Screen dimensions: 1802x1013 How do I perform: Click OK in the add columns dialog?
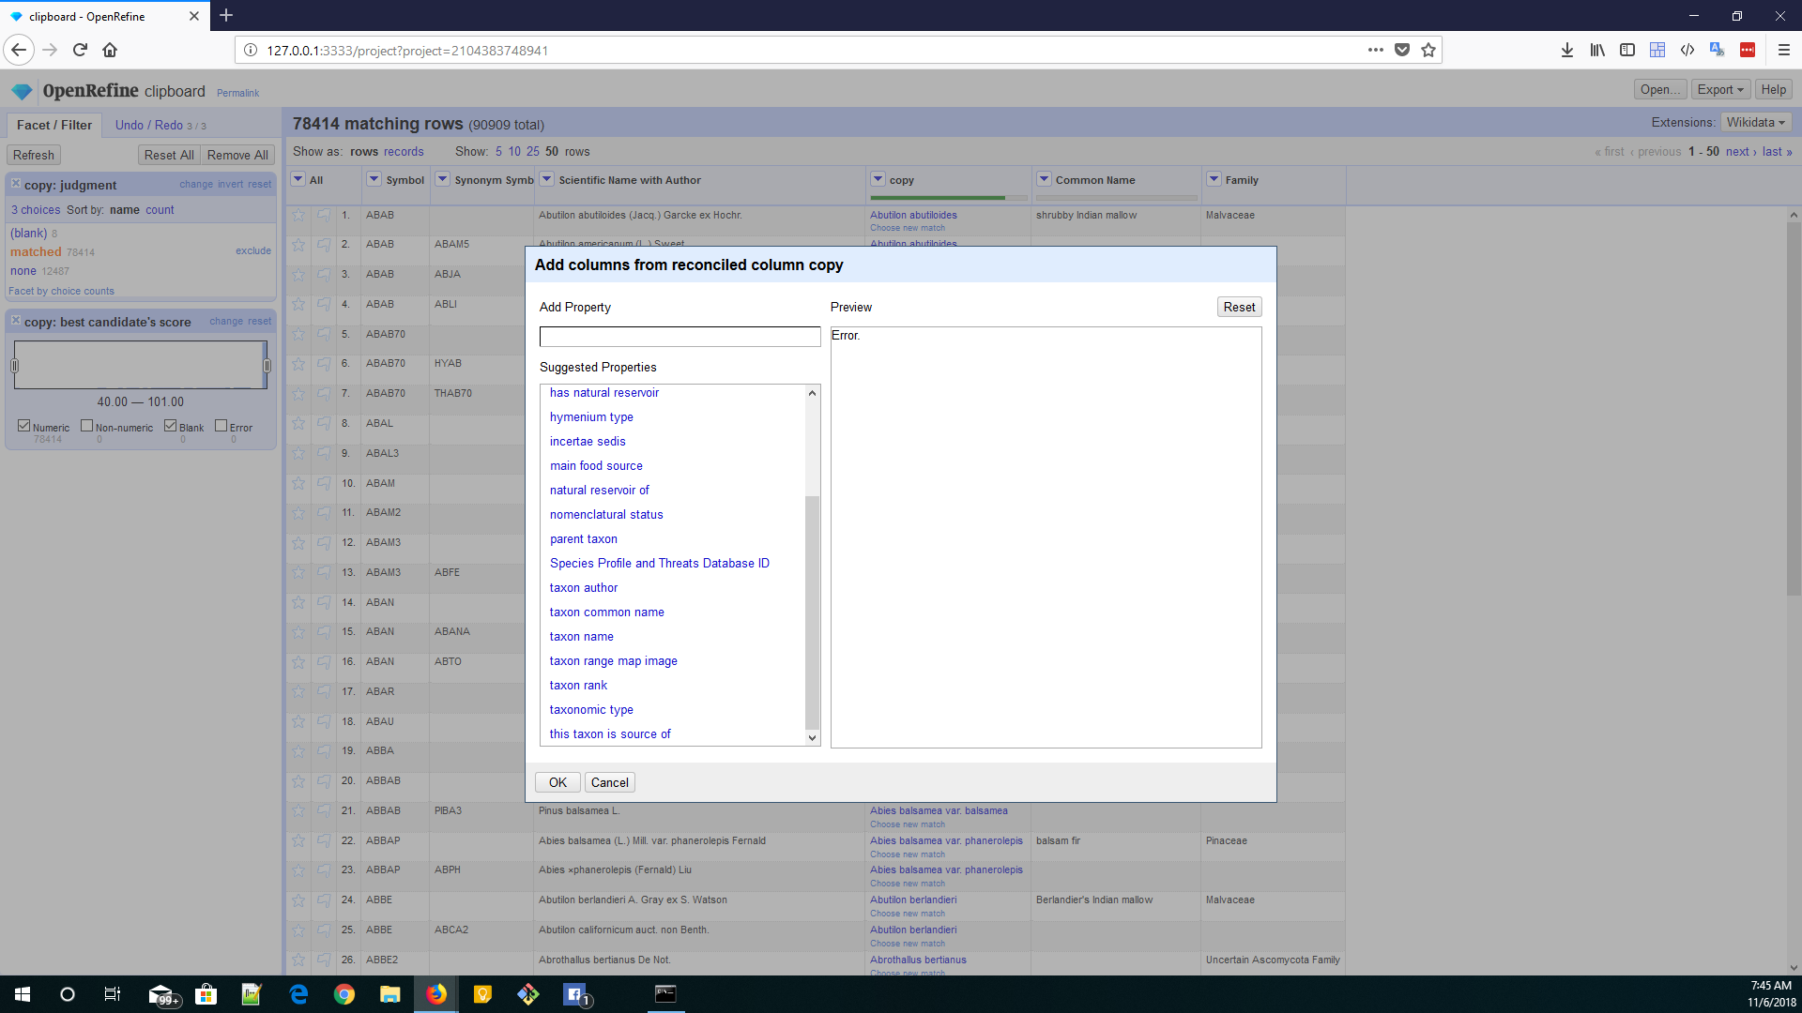(557, 782)
